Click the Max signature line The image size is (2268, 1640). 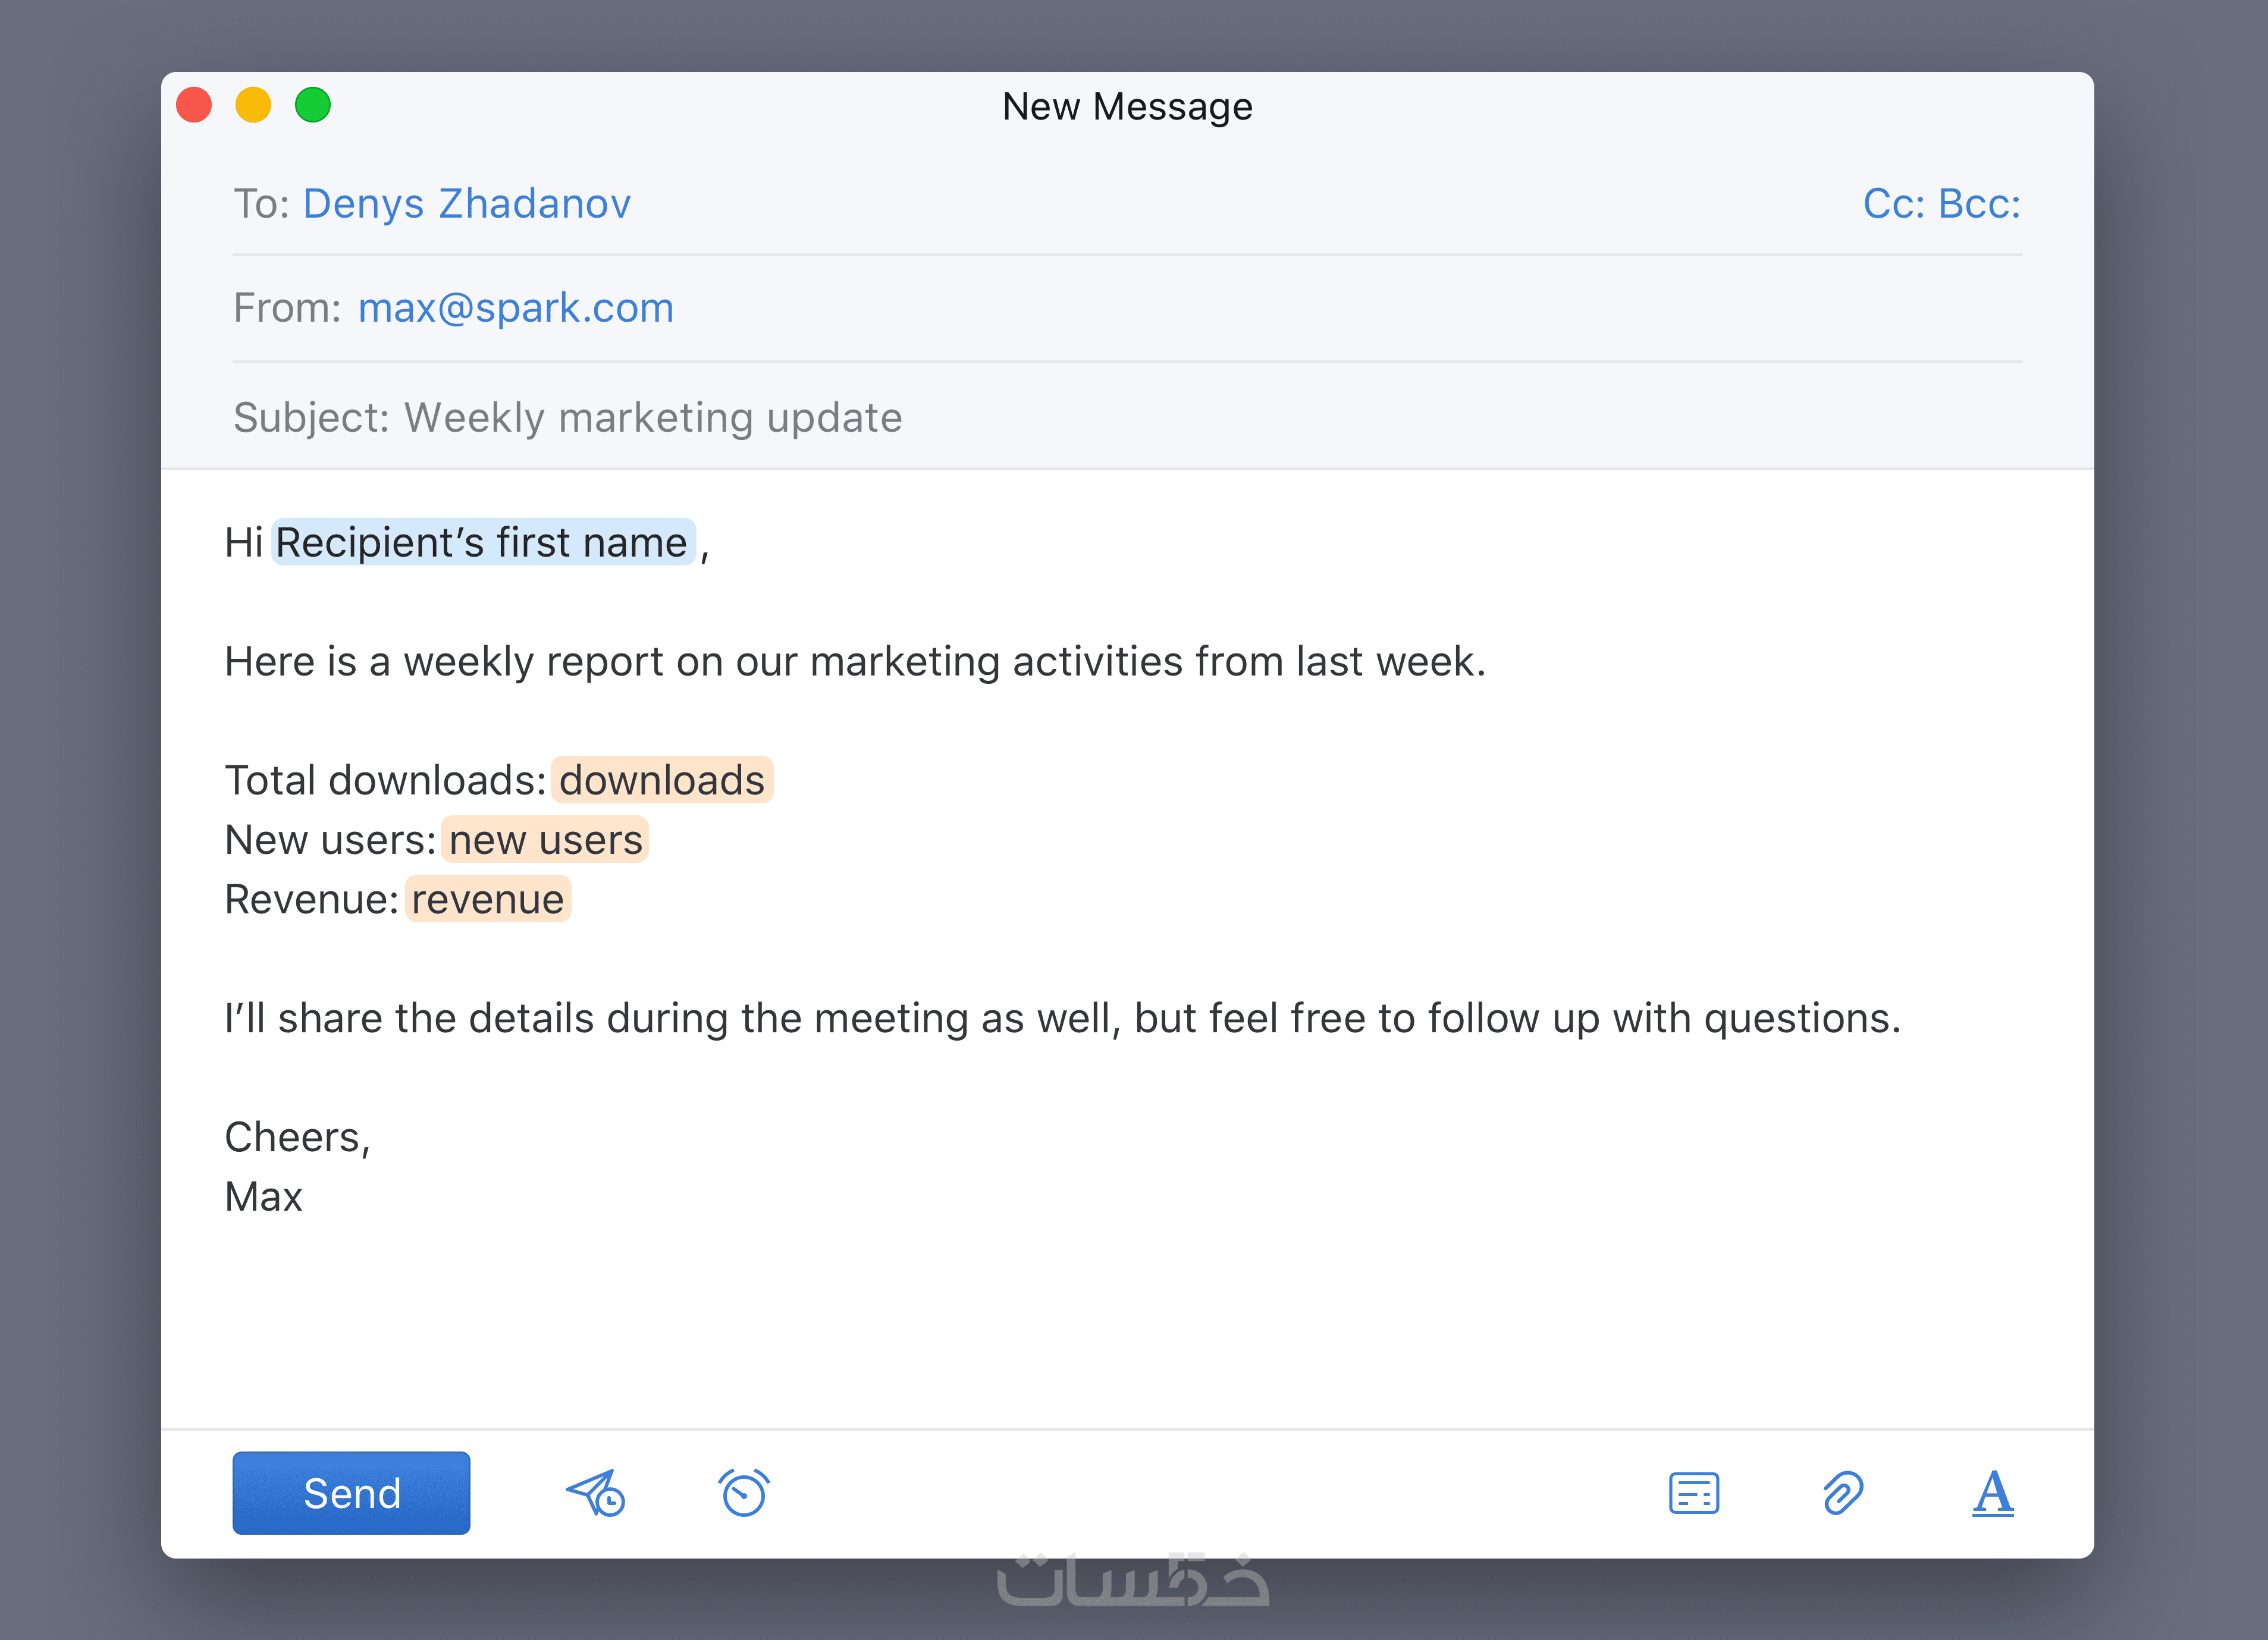pyautogui.click(x=264, y=1197)
